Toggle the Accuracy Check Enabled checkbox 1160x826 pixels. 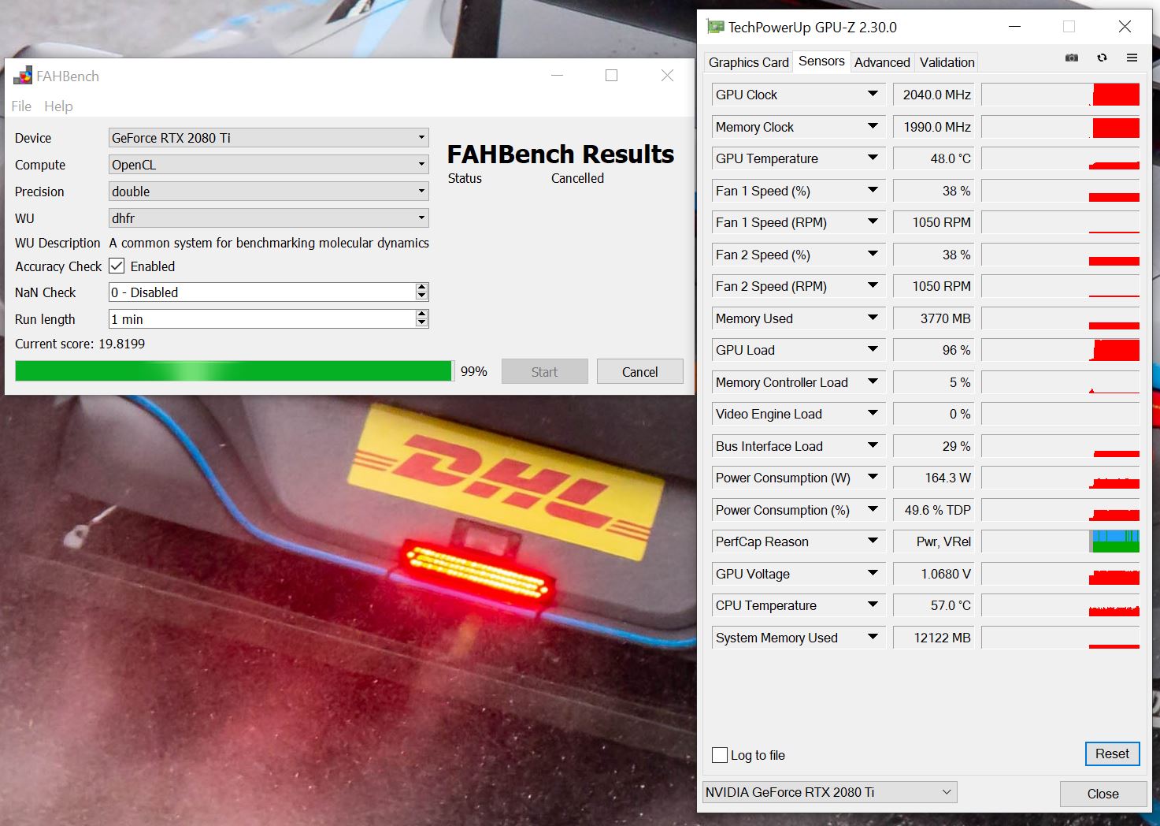[x=117, y=266]
